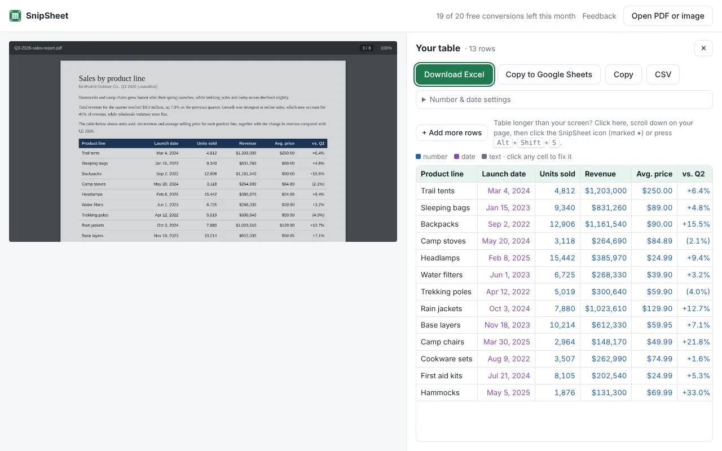Select the $148,170 revenue cell
The image size is (722, 451).
point(606,342)
